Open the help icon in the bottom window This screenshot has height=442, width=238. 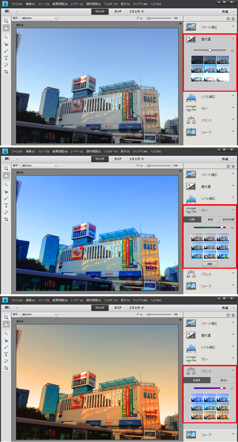(233, 314)
